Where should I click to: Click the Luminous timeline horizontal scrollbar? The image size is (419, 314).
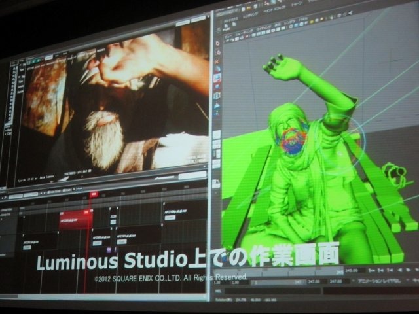tap(103, 296)
